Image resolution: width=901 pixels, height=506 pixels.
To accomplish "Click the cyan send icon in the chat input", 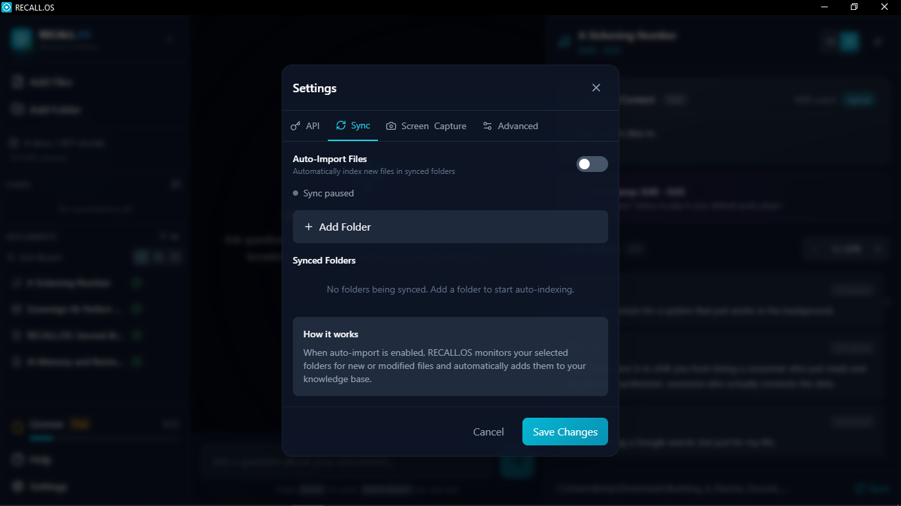I will tap(516, 466).
